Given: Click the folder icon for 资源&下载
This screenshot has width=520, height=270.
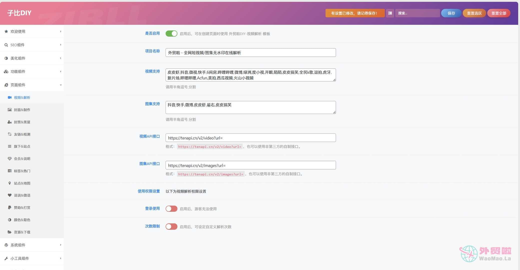Looking at the screenshot, I should (9, 232).
